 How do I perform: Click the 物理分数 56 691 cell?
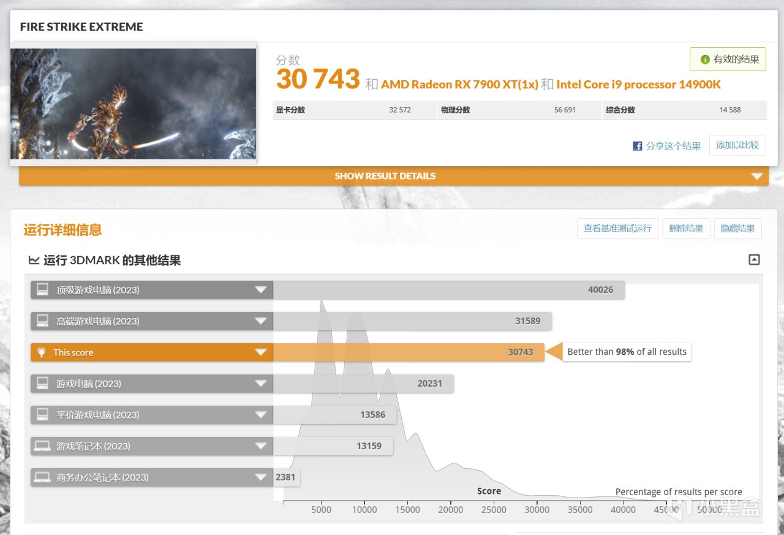[x=519, y=110]
